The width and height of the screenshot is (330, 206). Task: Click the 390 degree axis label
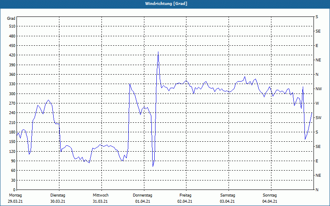(x=12, y=65)
